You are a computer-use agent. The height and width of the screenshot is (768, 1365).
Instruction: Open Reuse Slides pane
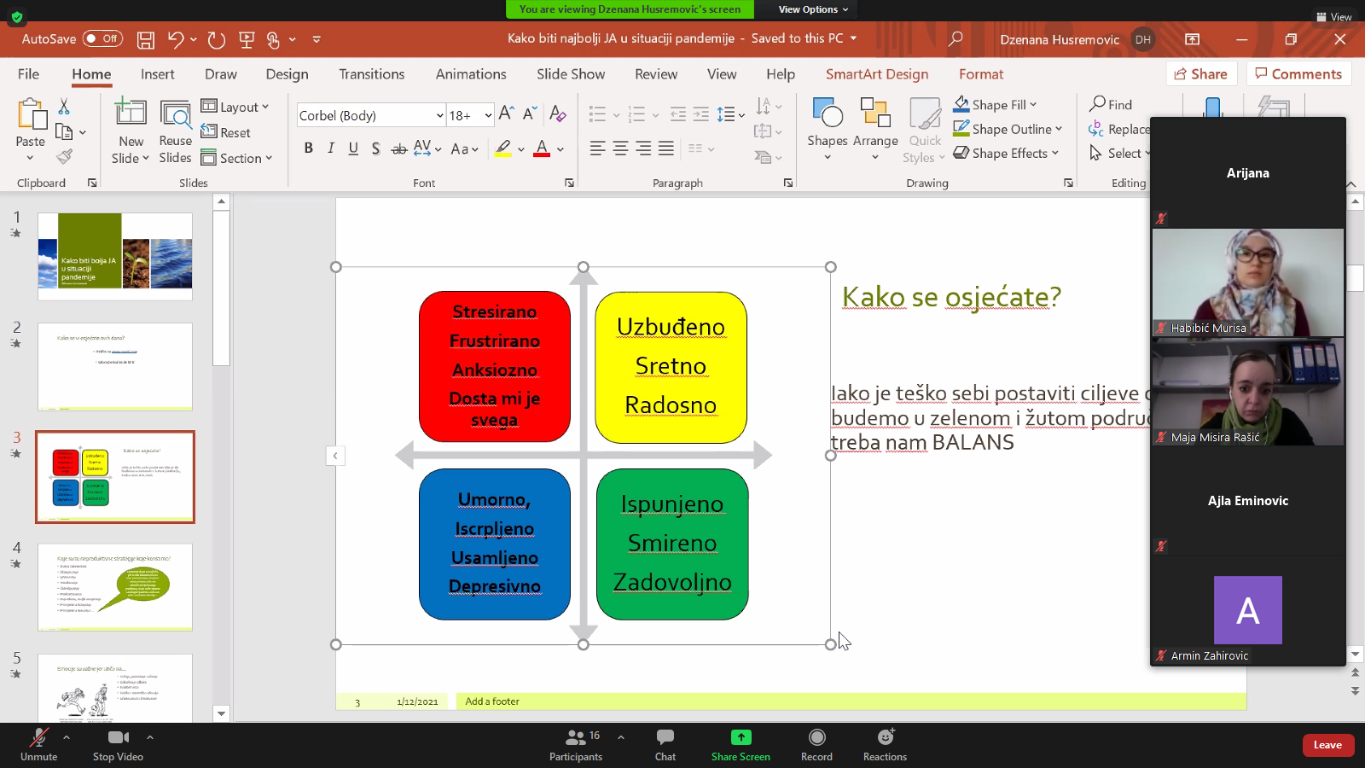175,131
